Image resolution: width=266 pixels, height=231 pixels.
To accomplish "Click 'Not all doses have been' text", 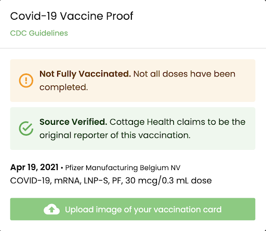I will [x=184, y=74].
